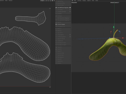Choose the UV Straighten command
126x94 pixels.
coord(60,35)
